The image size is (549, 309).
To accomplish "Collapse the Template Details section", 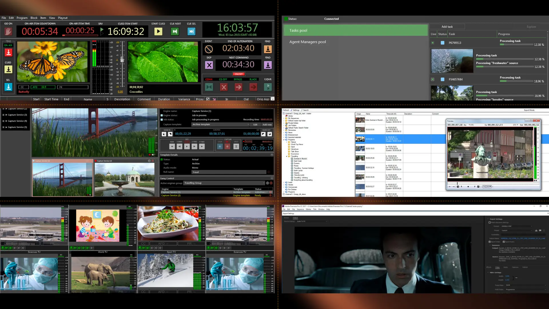I will pos(272,155).
